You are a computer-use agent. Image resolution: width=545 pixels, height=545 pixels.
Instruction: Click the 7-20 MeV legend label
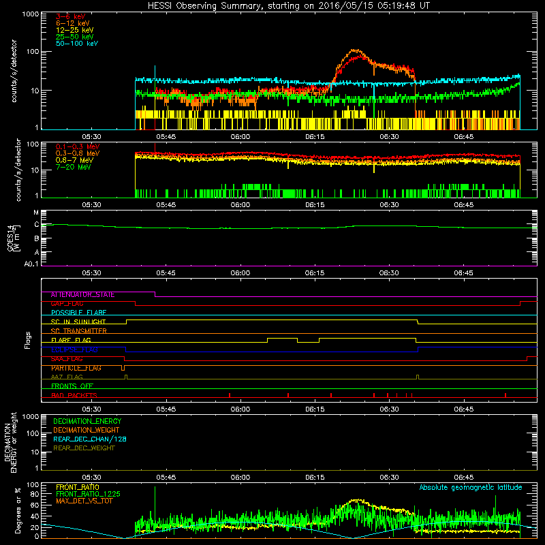[x=73, y=167]
